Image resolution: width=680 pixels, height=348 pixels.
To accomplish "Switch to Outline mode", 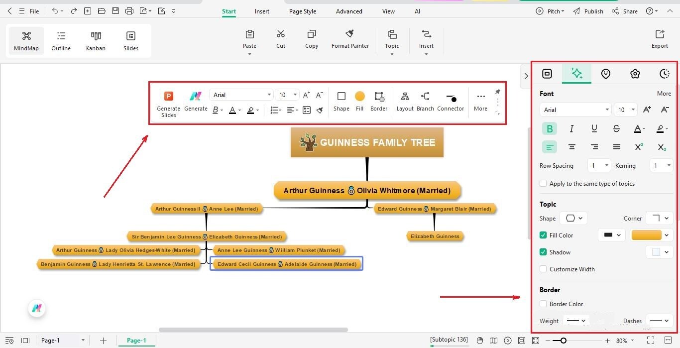I will (61, 41).
